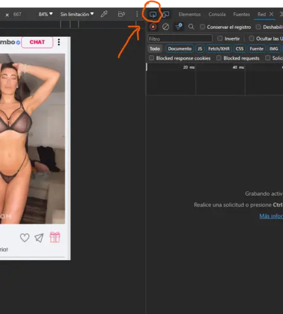Viewport: 283px width, 314px height.
Task: Stop recording network activity
Action: point(153,27)
